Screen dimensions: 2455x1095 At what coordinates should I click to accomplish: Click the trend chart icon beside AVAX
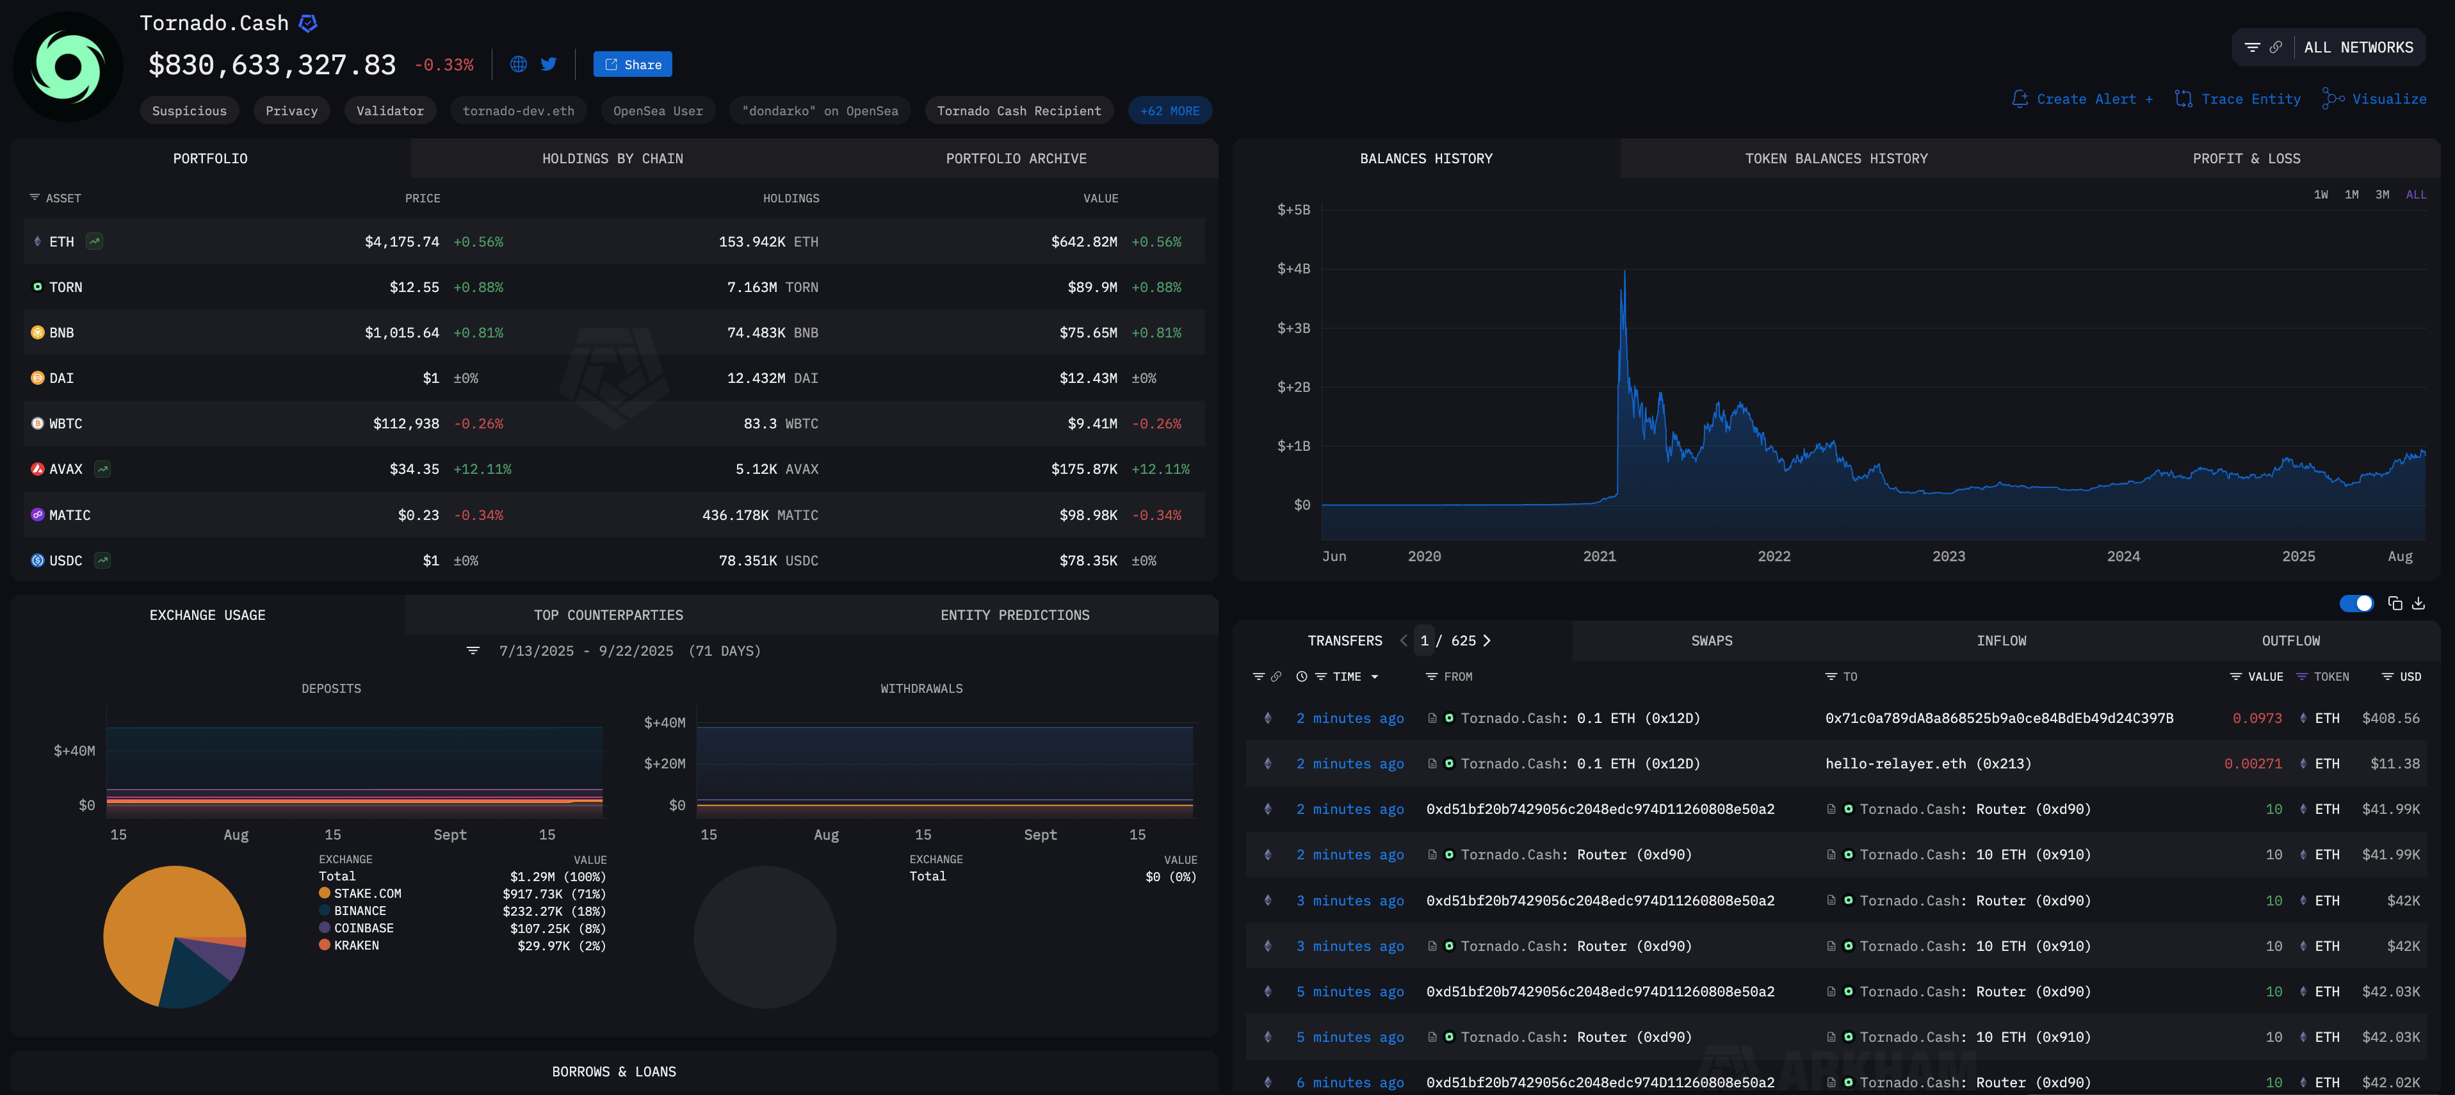[x=103, y=469]
